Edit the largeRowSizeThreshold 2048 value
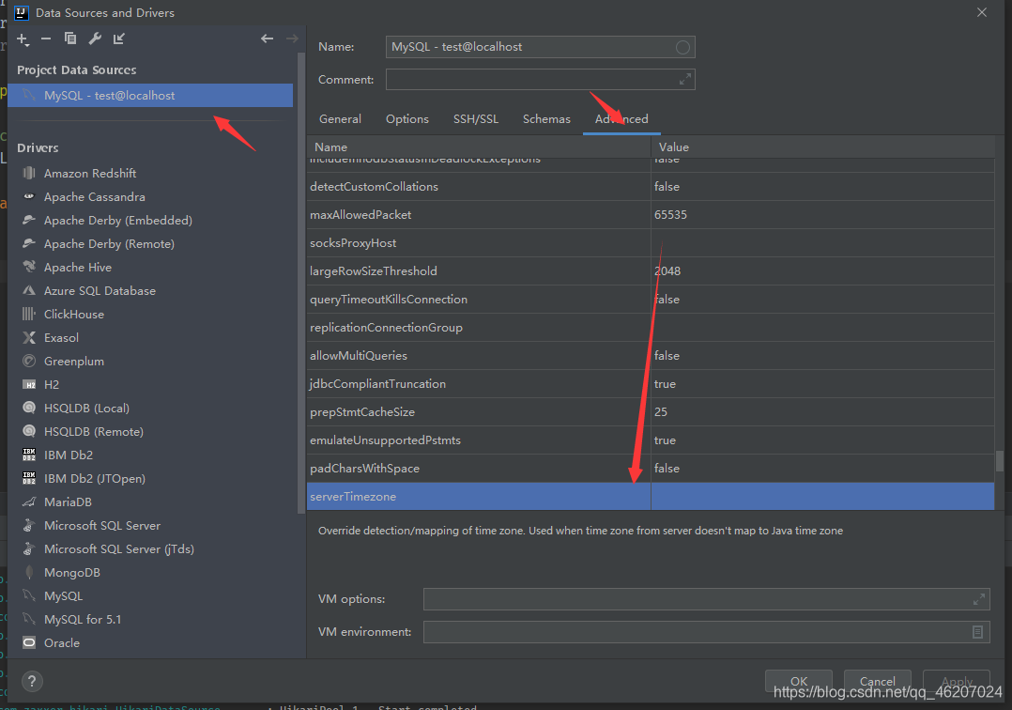This screenshot has width=1012, height=710. (x=823, y=271)
